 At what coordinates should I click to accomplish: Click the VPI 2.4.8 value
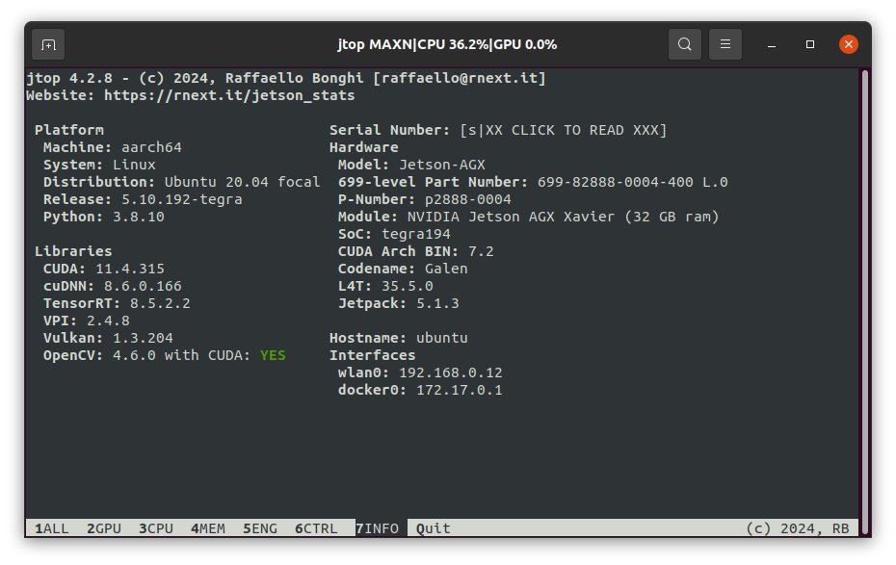(108, 321)
